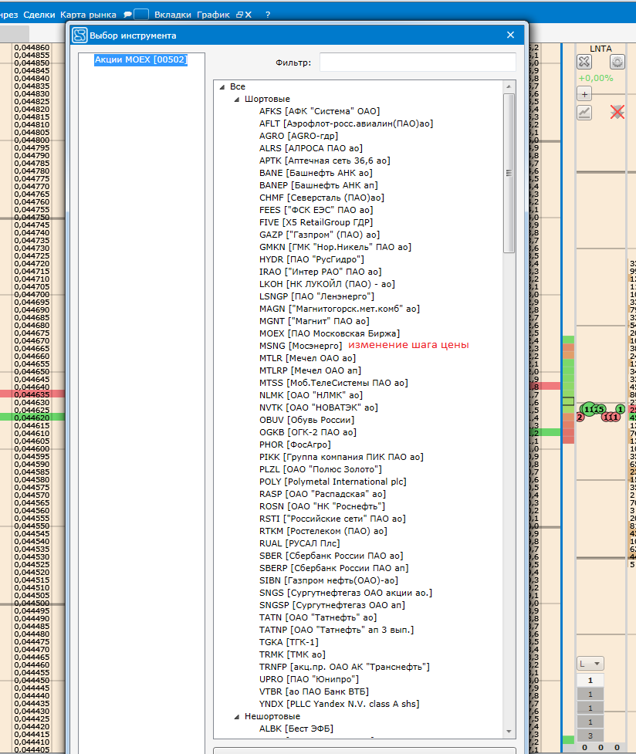Click the volume cell showing 3
Screen dimensions: 636x754
[590, 735]
